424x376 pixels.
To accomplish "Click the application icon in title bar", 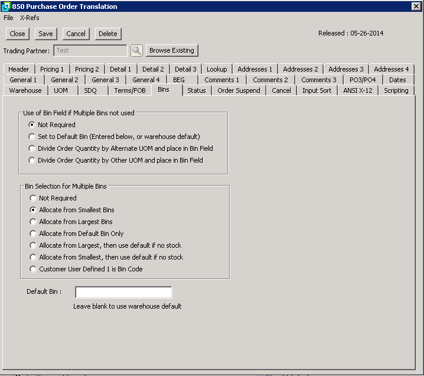I will click(6, 6).
